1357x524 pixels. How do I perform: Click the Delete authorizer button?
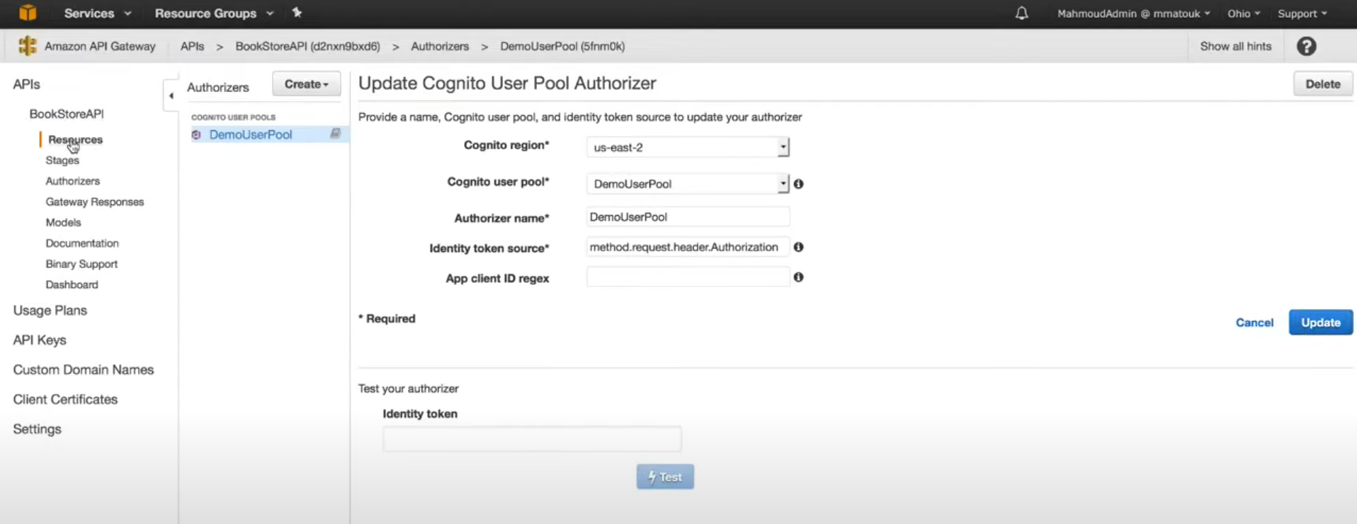coord(1322,84)
